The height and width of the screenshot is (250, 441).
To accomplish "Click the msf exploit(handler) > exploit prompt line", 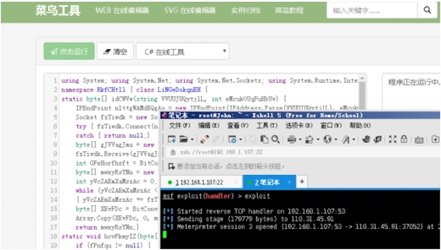I will coord(216,196).
